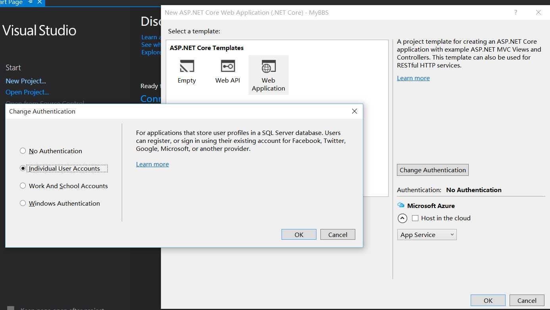This screenshot has width=550, height=310.
Task: Click New Project link on Start Page
Action: tap(26, 81)
